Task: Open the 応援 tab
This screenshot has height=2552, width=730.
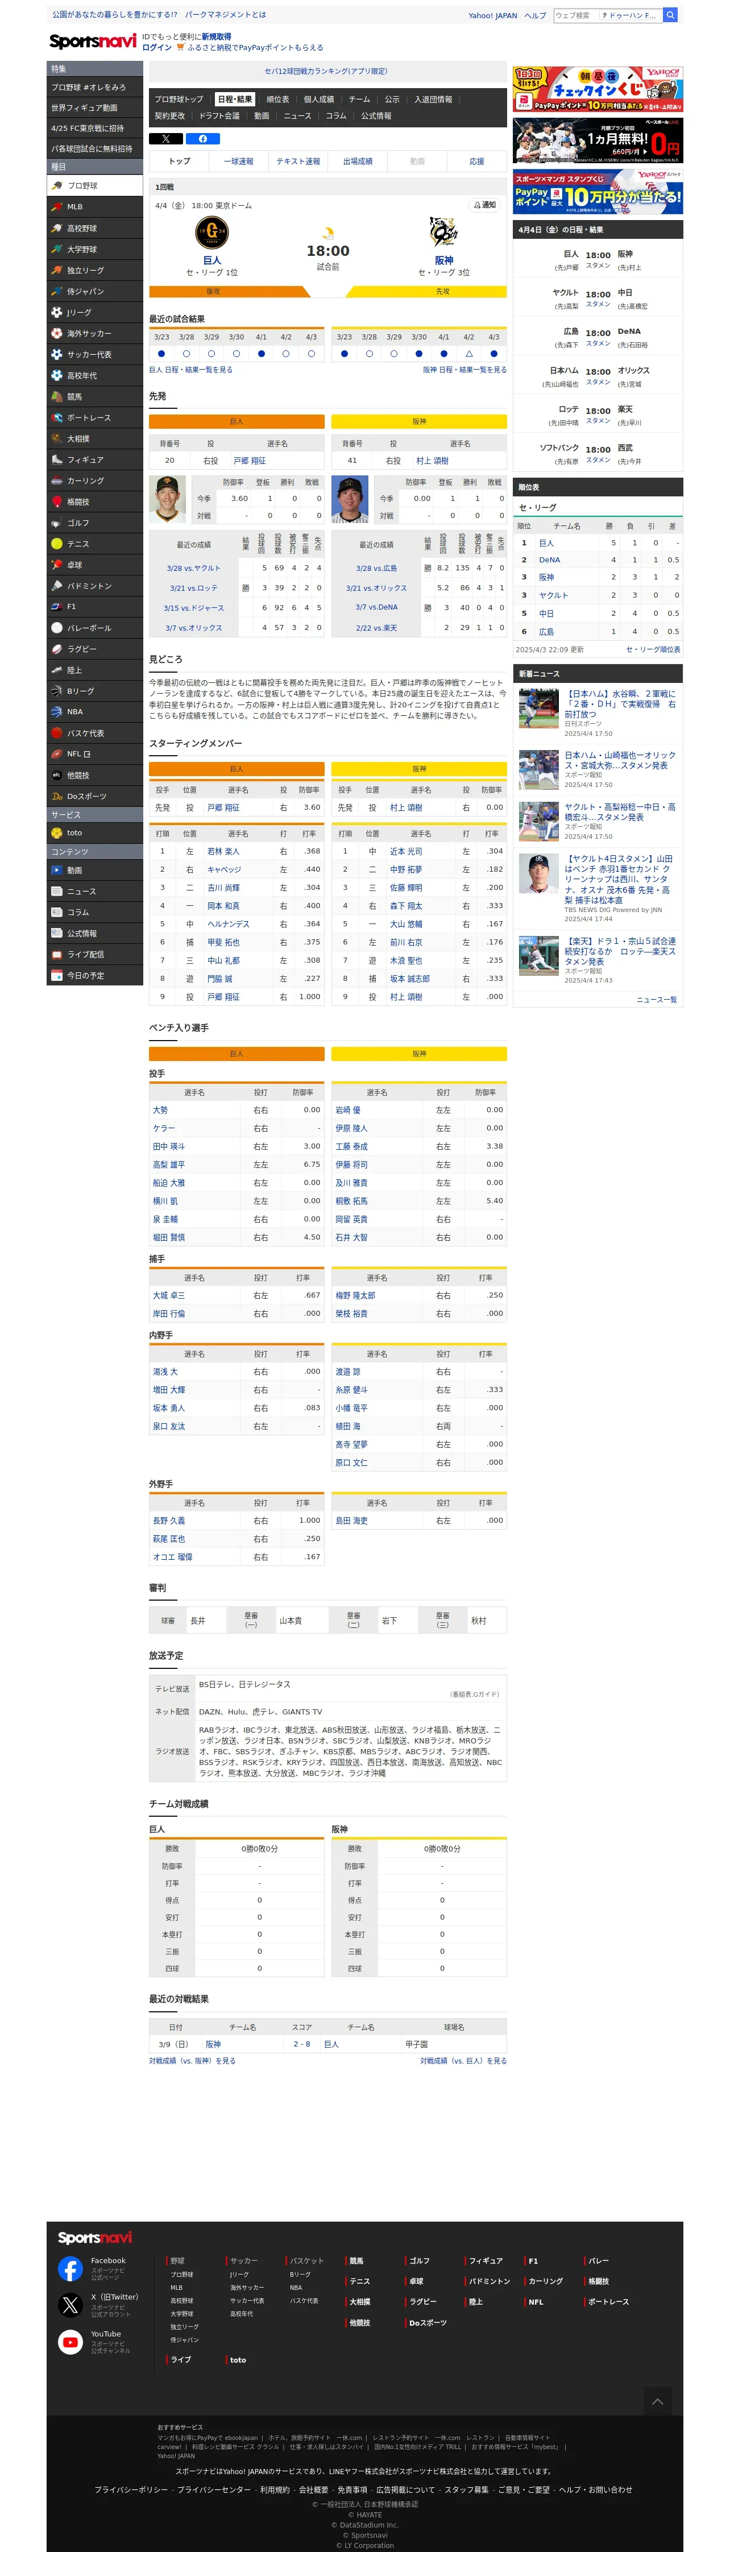Action: pyautogui.click(x=476, y=161)
